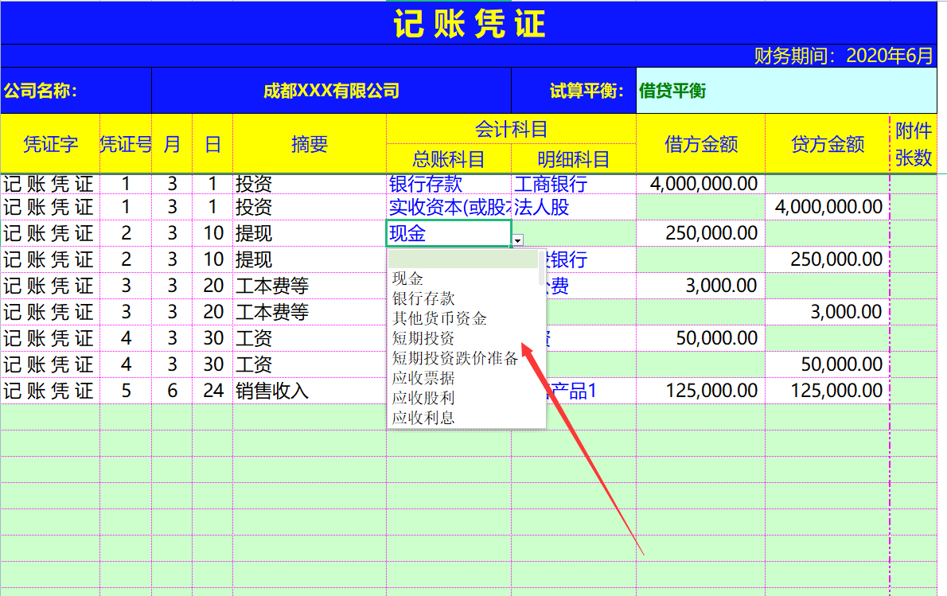Select the 日 column header
The image size is (947, 596).
212,144
